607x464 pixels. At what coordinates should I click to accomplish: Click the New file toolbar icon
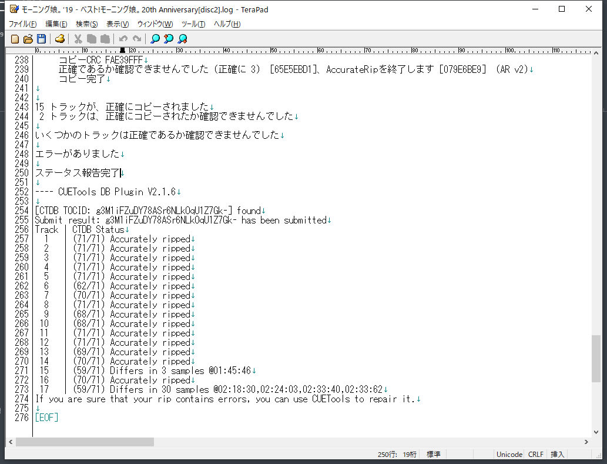point(15,39)
